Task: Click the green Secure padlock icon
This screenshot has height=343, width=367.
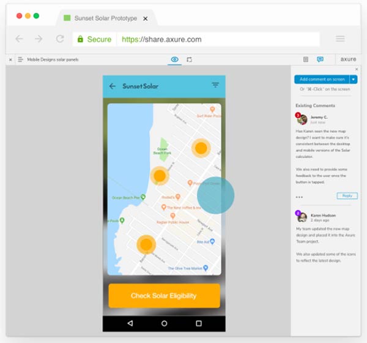Action: coord(80,39)
